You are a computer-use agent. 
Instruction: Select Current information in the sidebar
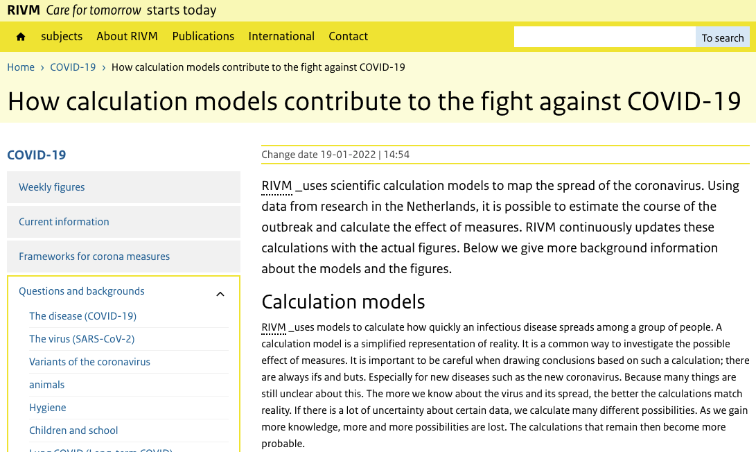coord(123,222)
